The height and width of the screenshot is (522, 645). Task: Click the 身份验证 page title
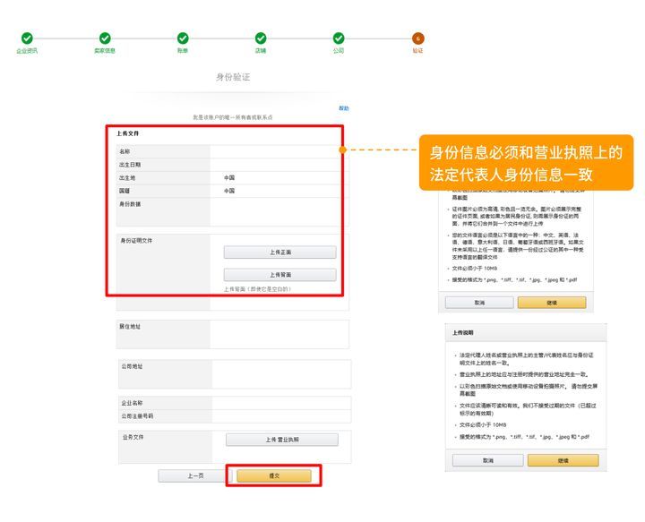233,77
